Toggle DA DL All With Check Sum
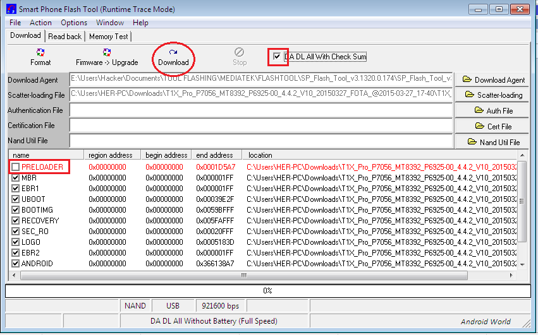Image resolution: width=538 pixels, height=335 pixels. pos(277,56)
